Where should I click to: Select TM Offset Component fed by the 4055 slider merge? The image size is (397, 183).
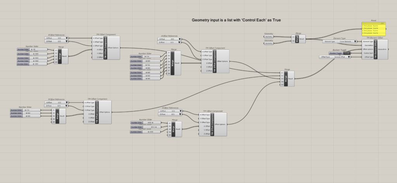[x=212, y=124]
